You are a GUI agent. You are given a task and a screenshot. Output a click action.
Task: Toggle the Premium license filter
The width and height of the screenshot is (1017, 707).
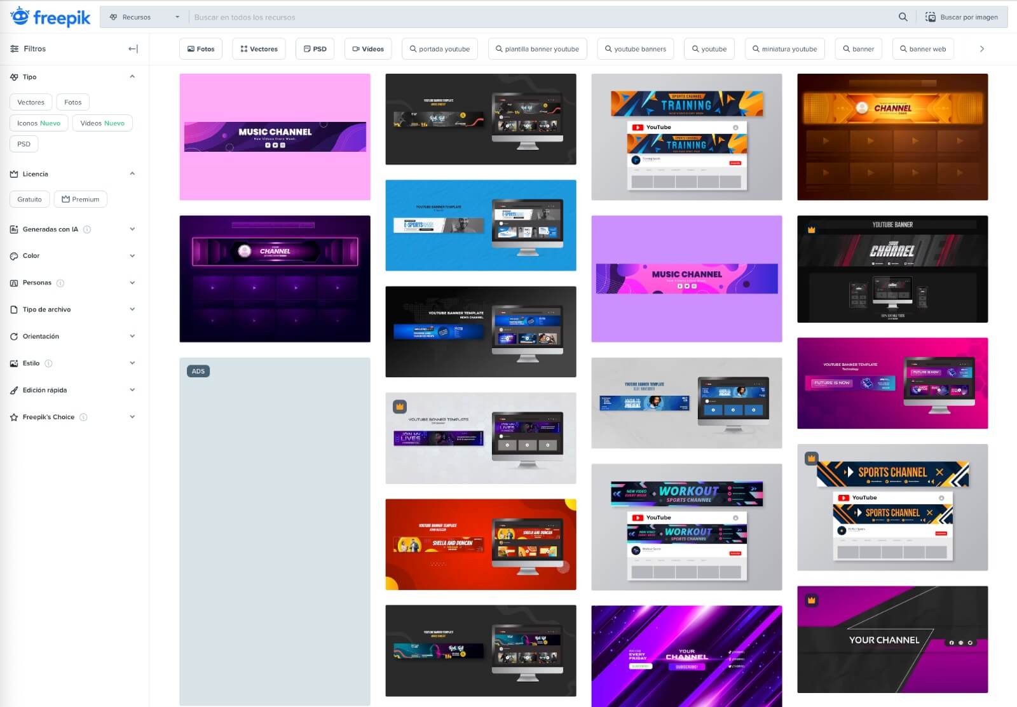(x=80, y=199)
